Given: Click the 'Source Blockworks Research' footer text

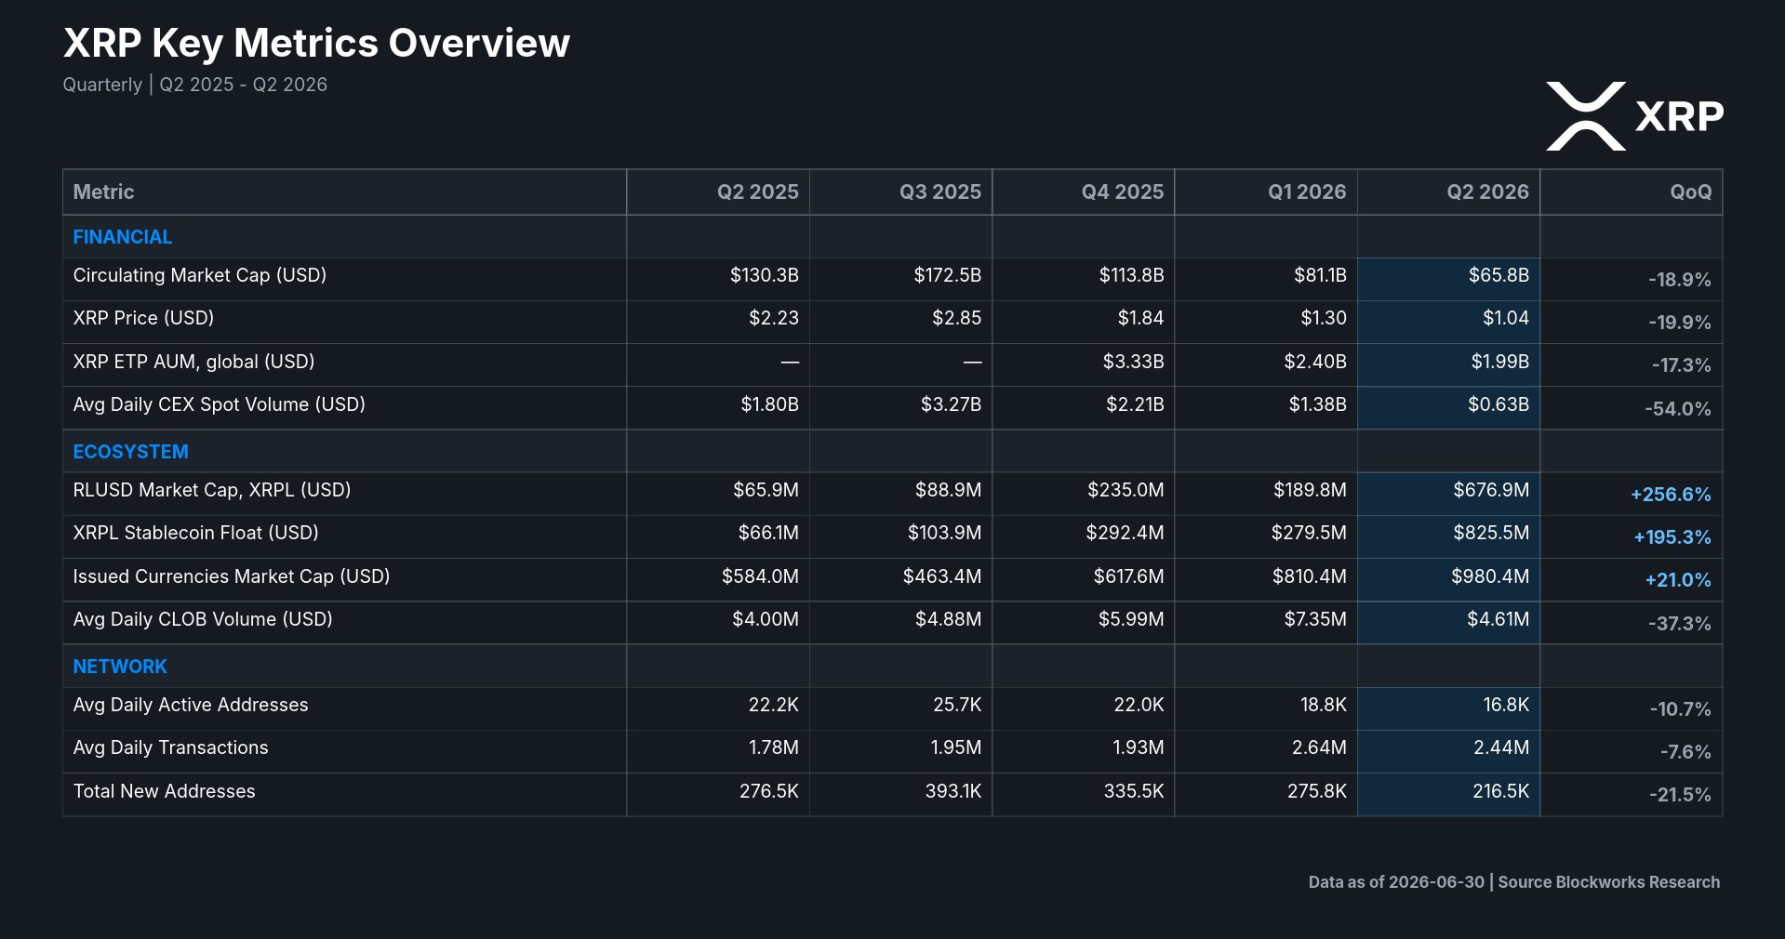Looking at the screenshot, I should pyautogui.click(x=1609, y=882).
